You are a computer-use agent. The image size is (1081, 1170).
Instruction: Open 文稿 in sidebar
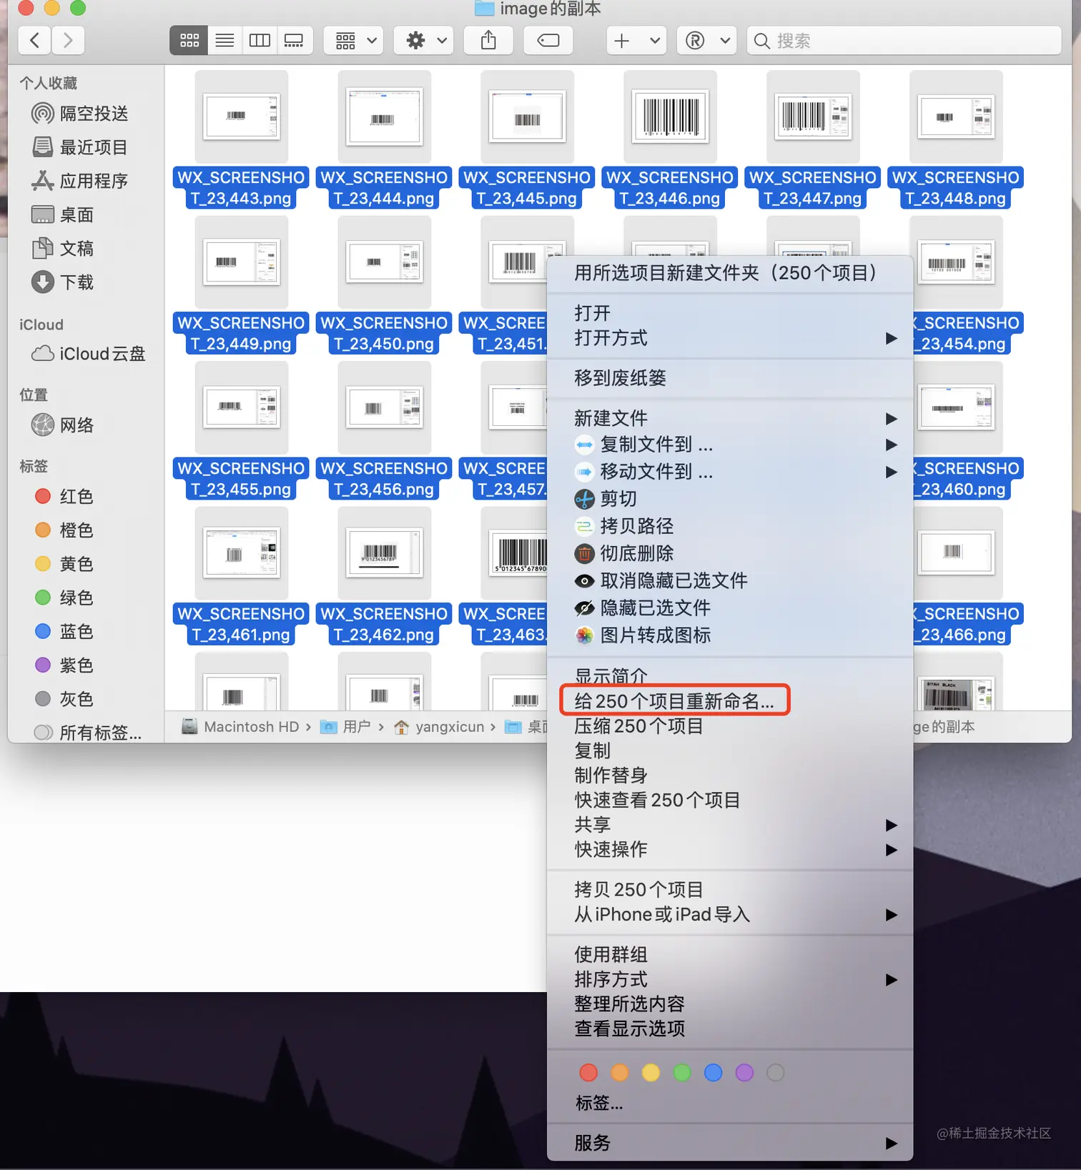[63, 248]
